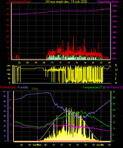Viewport: 123px width, 148px height.
Task: Select the 995 barometer axis value
Action: pos(114,38)
